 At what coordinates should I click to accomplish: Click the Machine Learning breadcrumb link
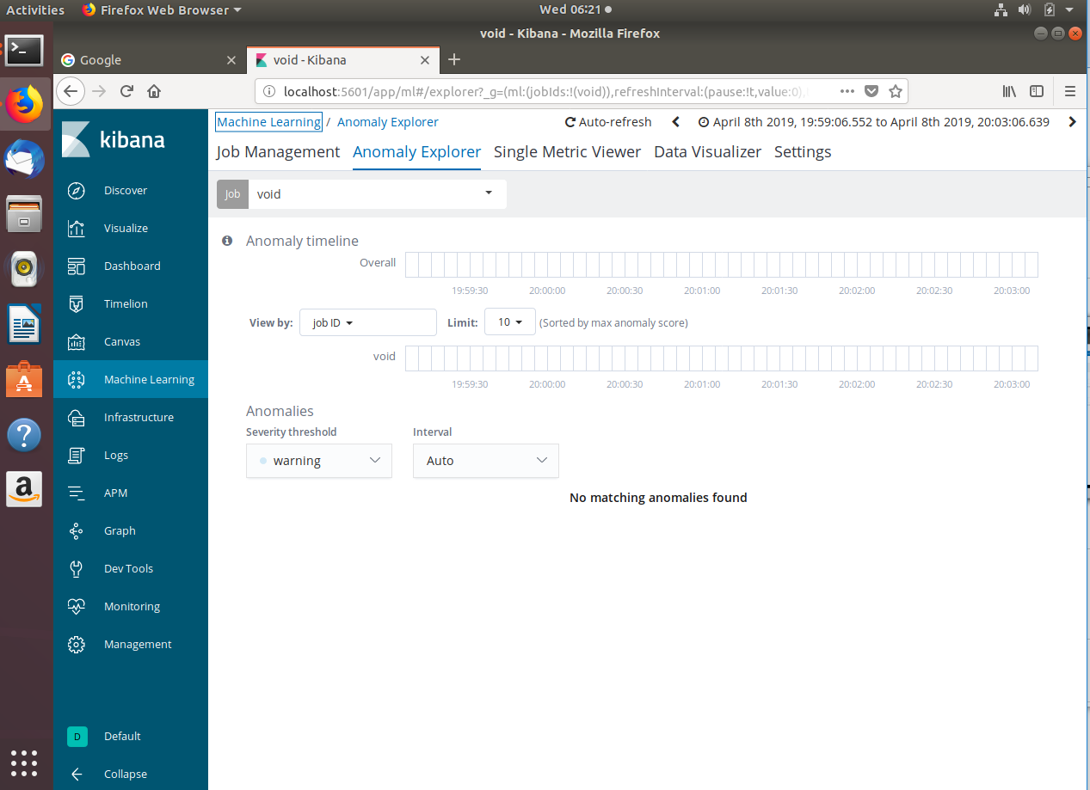pyautogui.click(x=268, y=122)
